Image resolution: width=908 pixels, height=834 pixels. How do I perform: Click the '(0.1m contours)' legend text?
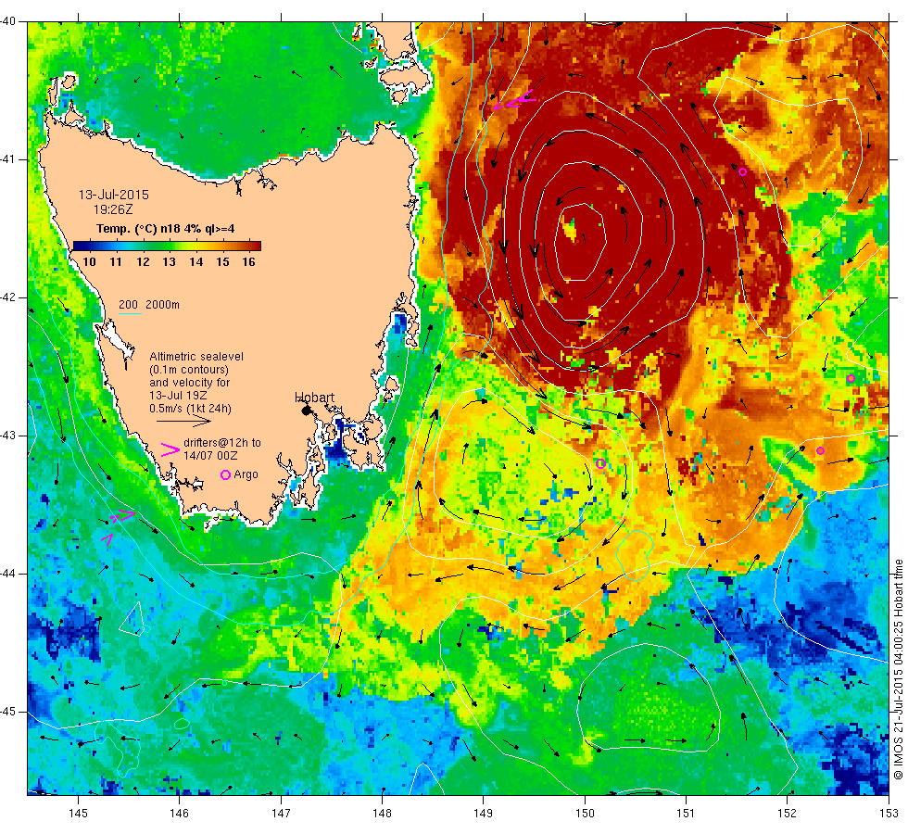[189, 370]
